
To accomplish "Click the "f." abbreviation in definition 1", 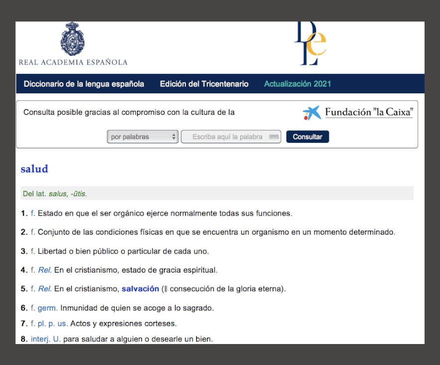I will point(32,211).
